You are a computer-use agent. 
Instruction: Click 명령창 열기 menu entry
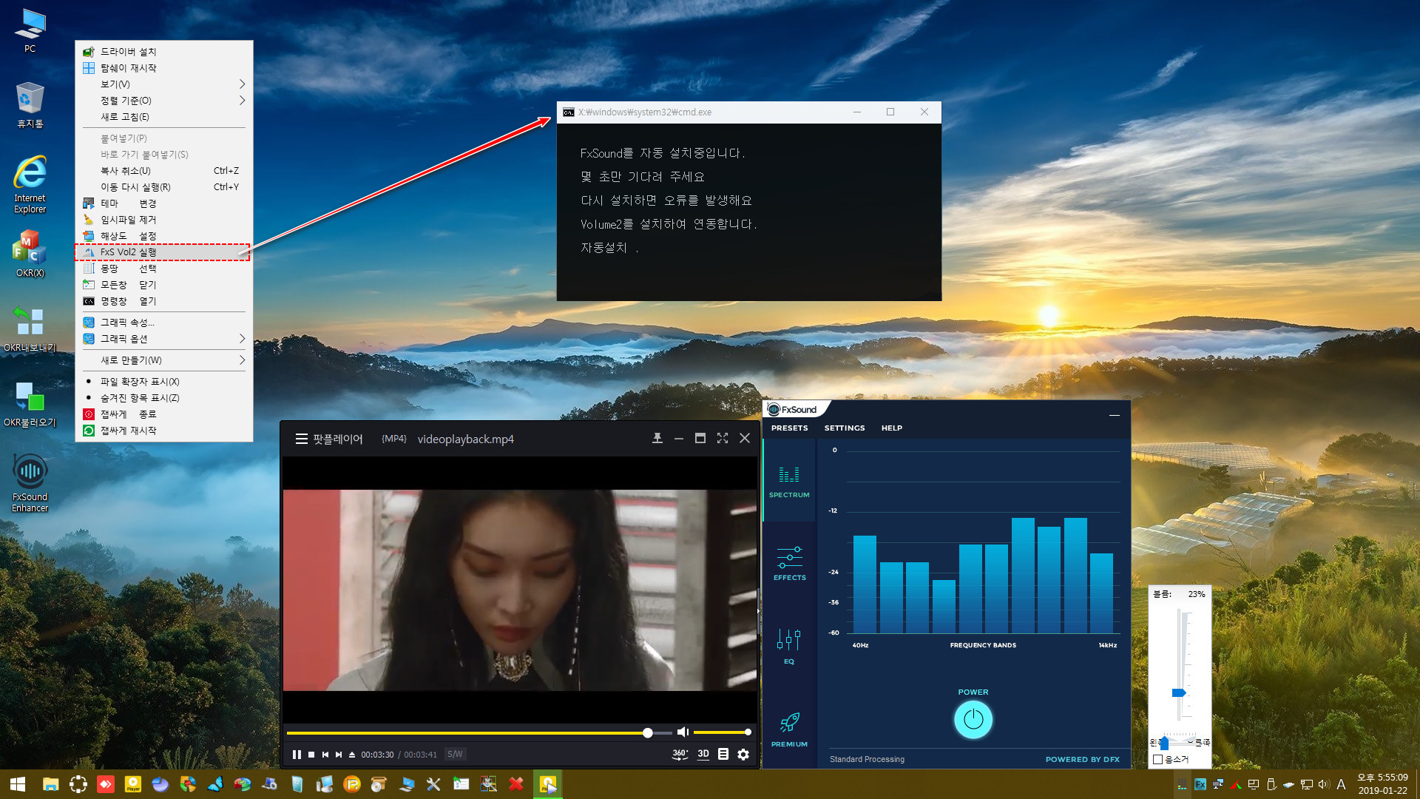[164, 301]
